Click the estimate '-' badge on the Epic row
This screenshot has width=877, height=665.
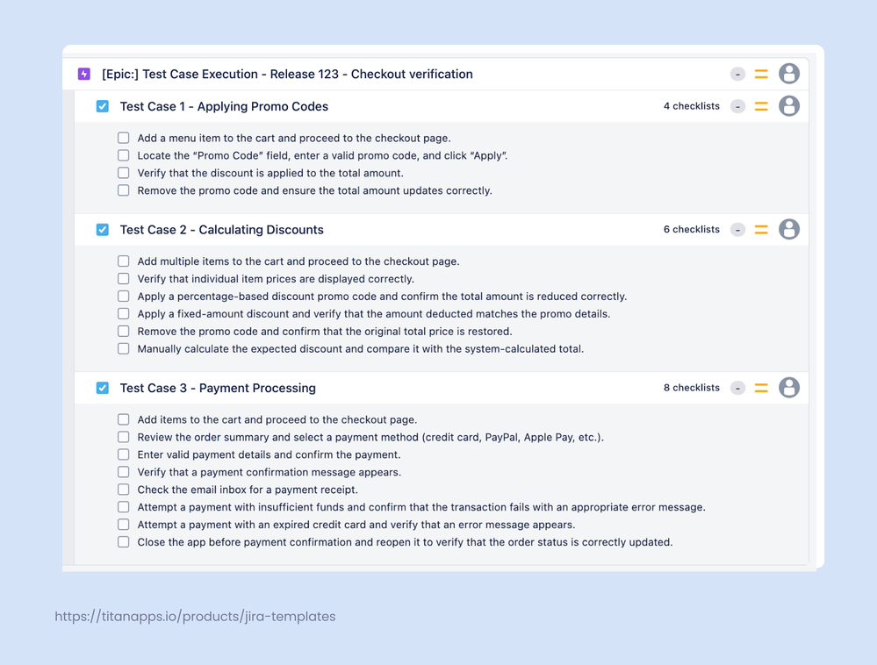737,74
